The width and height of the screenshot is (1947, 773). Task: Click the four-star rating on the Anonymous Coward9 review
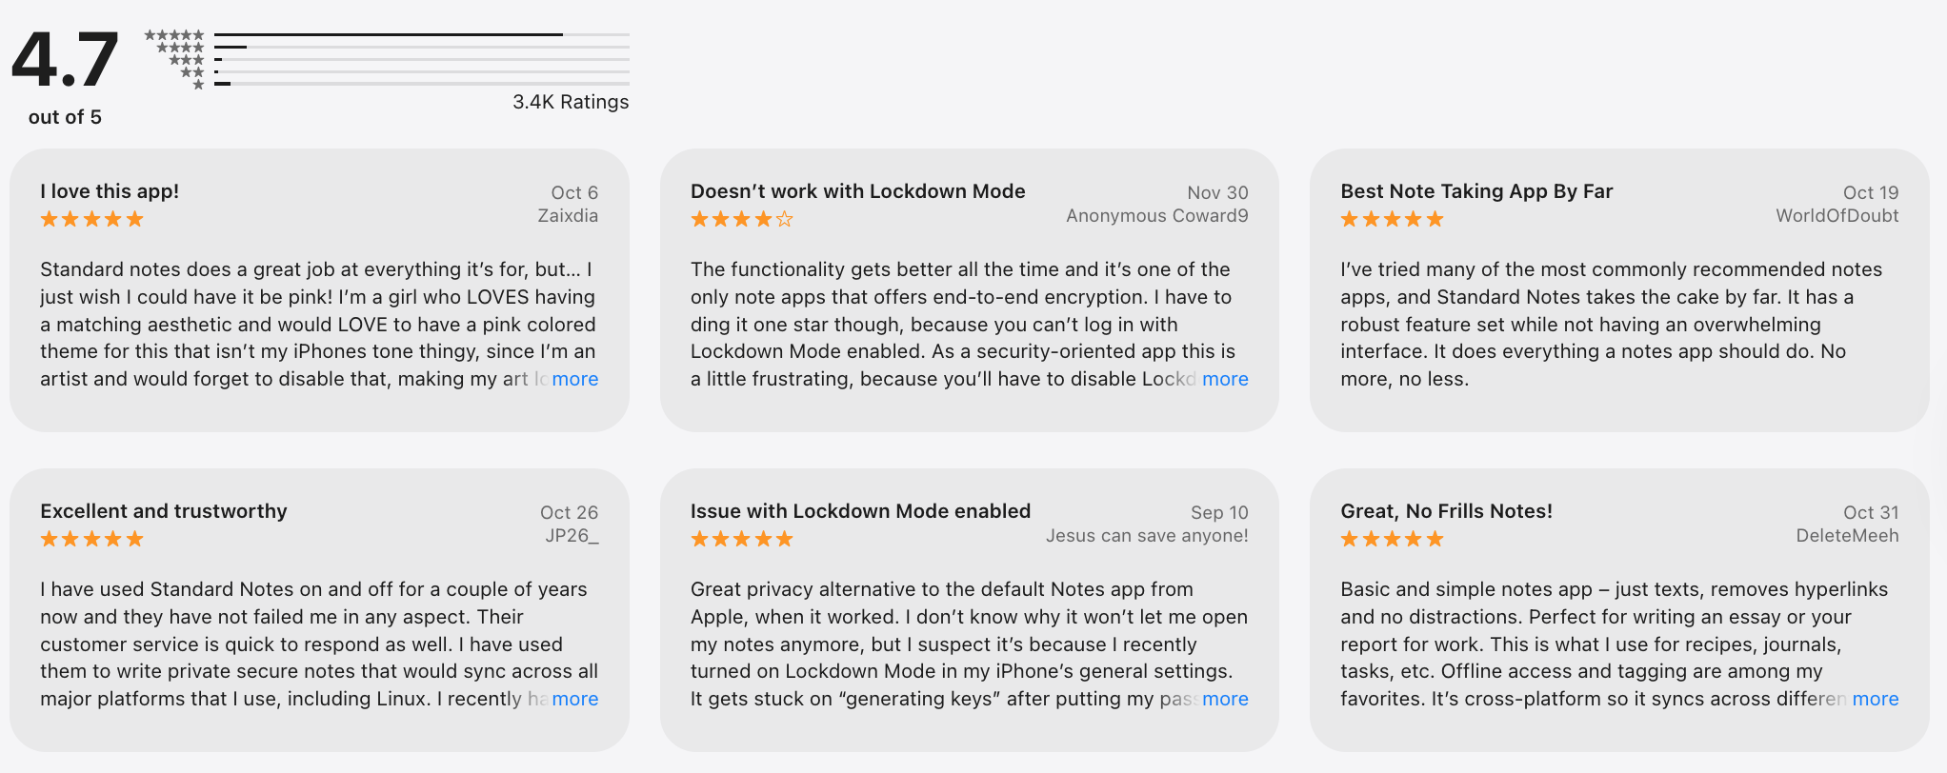pos(741,219)
